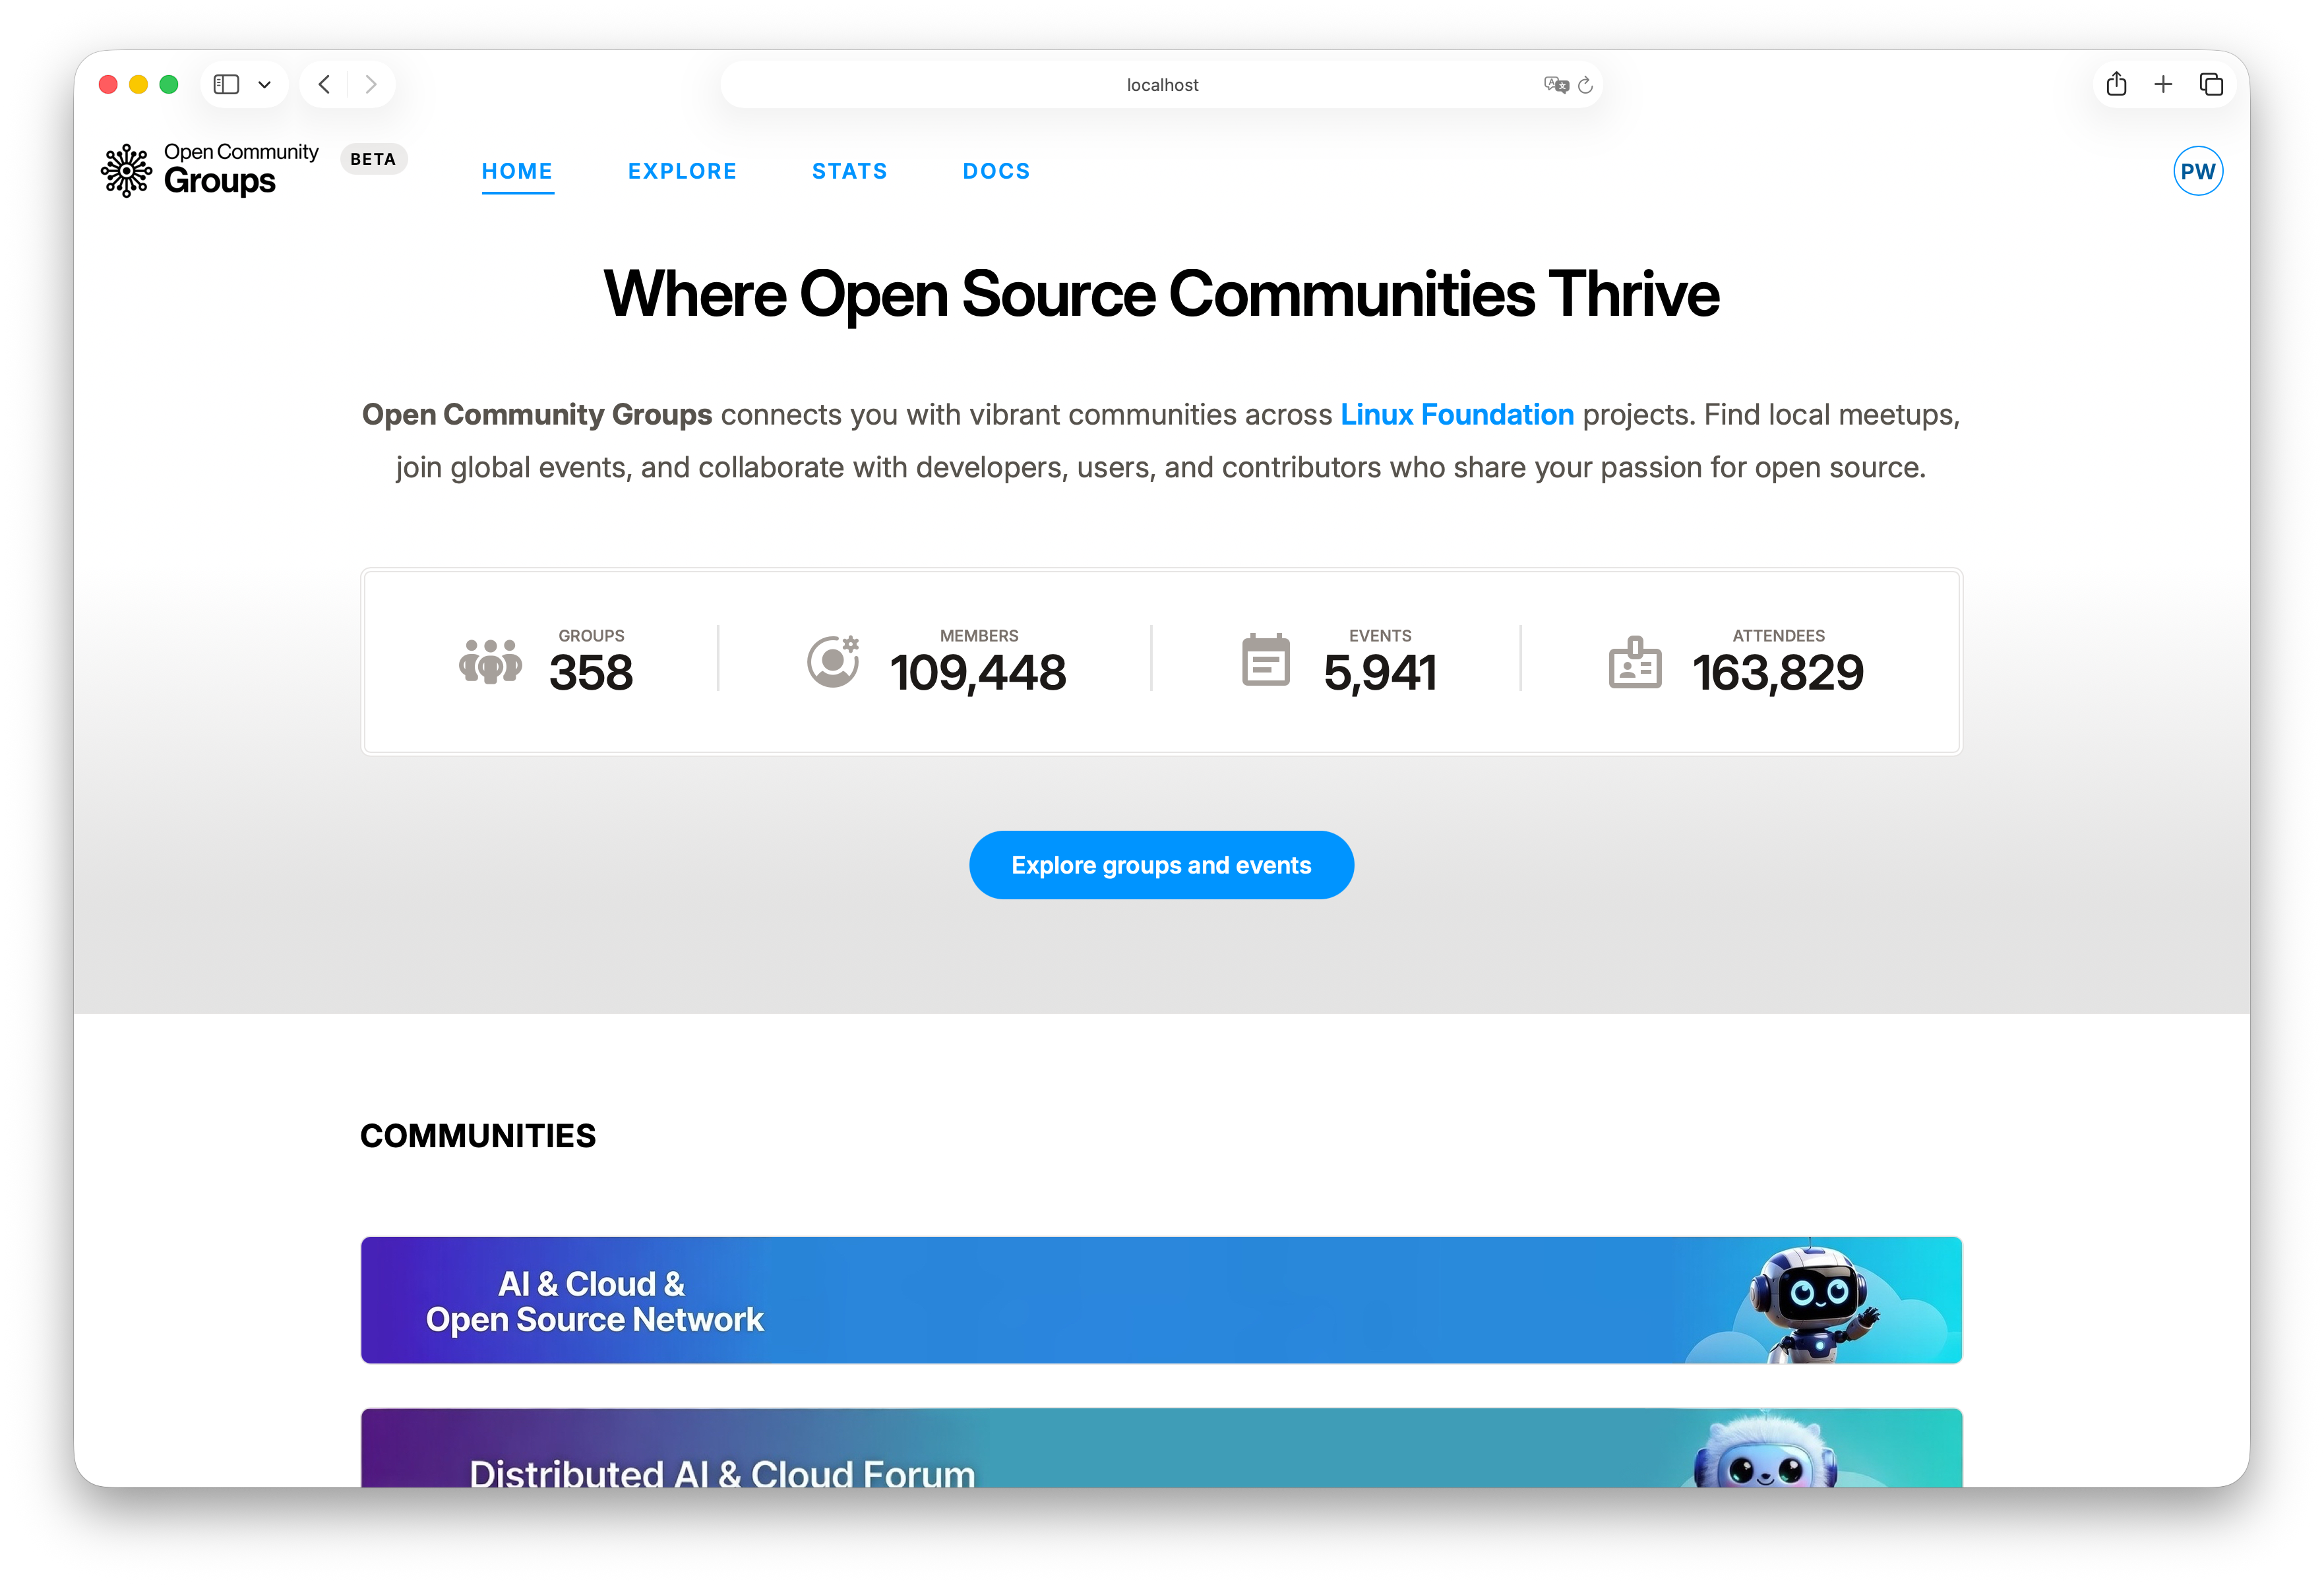Image resolution: width=2324 pixels, height=1585 pixels.
Task: Expand the sidebar tab group chevron
Action: (265, 85)
